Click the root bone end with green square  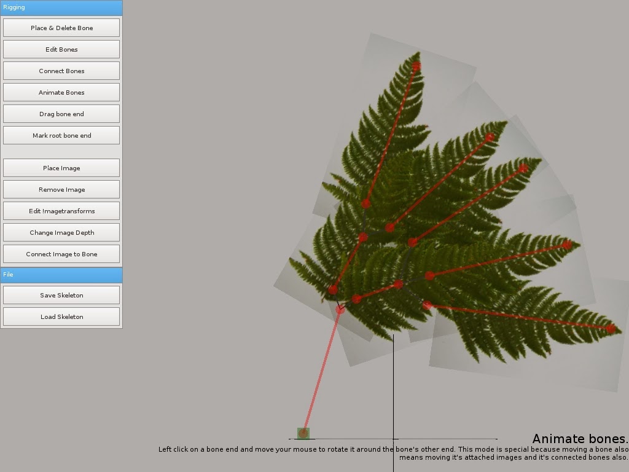(x=303, y=433)
